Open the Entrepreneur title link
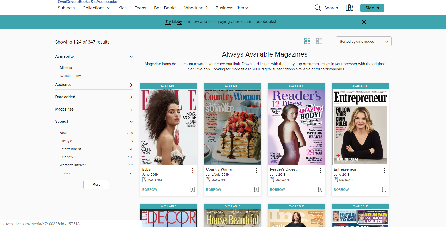 pos(345,169)
